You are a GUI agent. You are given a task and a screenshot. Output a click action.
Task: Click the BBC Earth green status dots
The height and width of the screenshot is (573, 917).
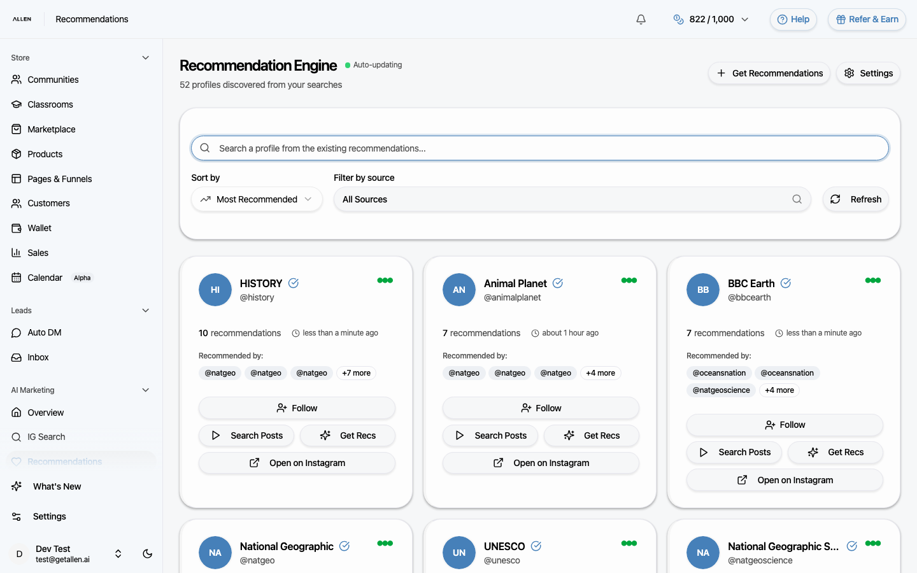tap(872, 280)
